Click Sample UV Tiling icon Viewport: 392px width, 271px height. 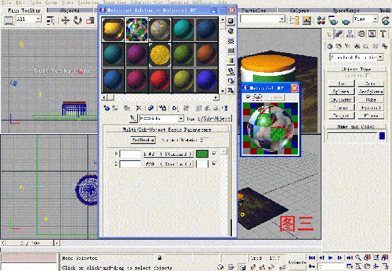click(231, 51)
